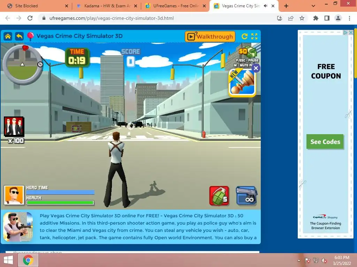Click the SCORE counter display
The image size is (357, 267).
[130, 58]
